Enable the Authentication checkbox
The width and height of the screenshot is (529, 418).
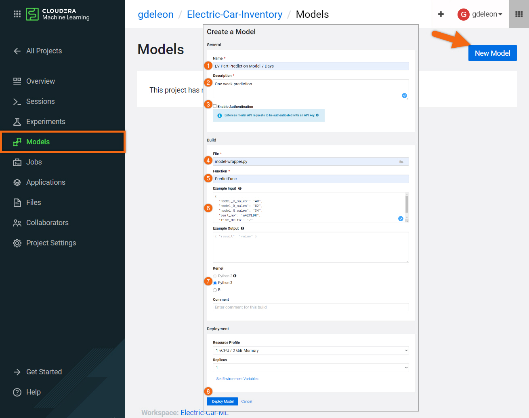tap(215, 106)
